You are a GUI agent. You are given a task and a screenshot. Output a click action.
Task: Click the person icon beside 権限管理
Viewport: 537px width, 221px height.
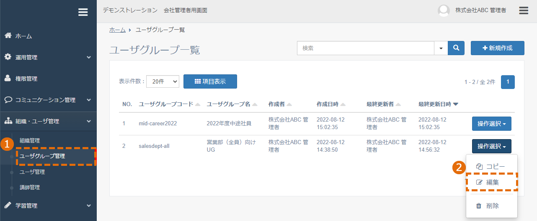click(8, 79)
